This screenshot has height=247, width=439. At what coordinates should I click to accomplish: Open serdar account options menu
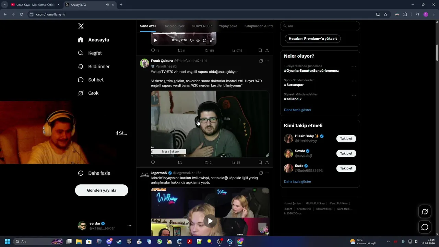129,226
